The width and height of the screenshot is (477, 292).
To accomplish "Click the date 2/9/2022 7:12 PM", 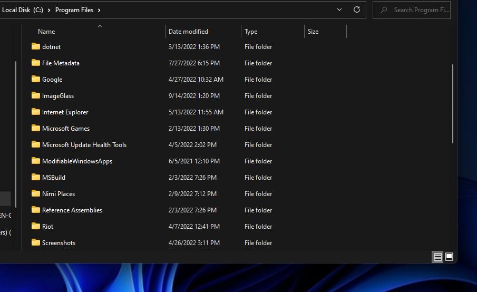I will 192,194.
